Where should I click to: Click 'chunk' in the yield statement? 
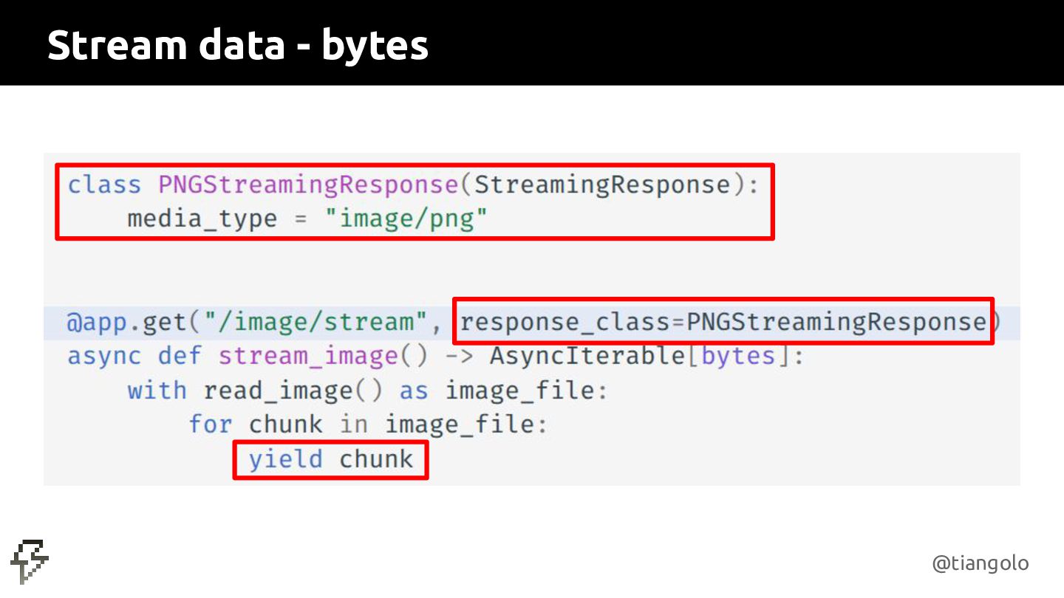(376, 459)
